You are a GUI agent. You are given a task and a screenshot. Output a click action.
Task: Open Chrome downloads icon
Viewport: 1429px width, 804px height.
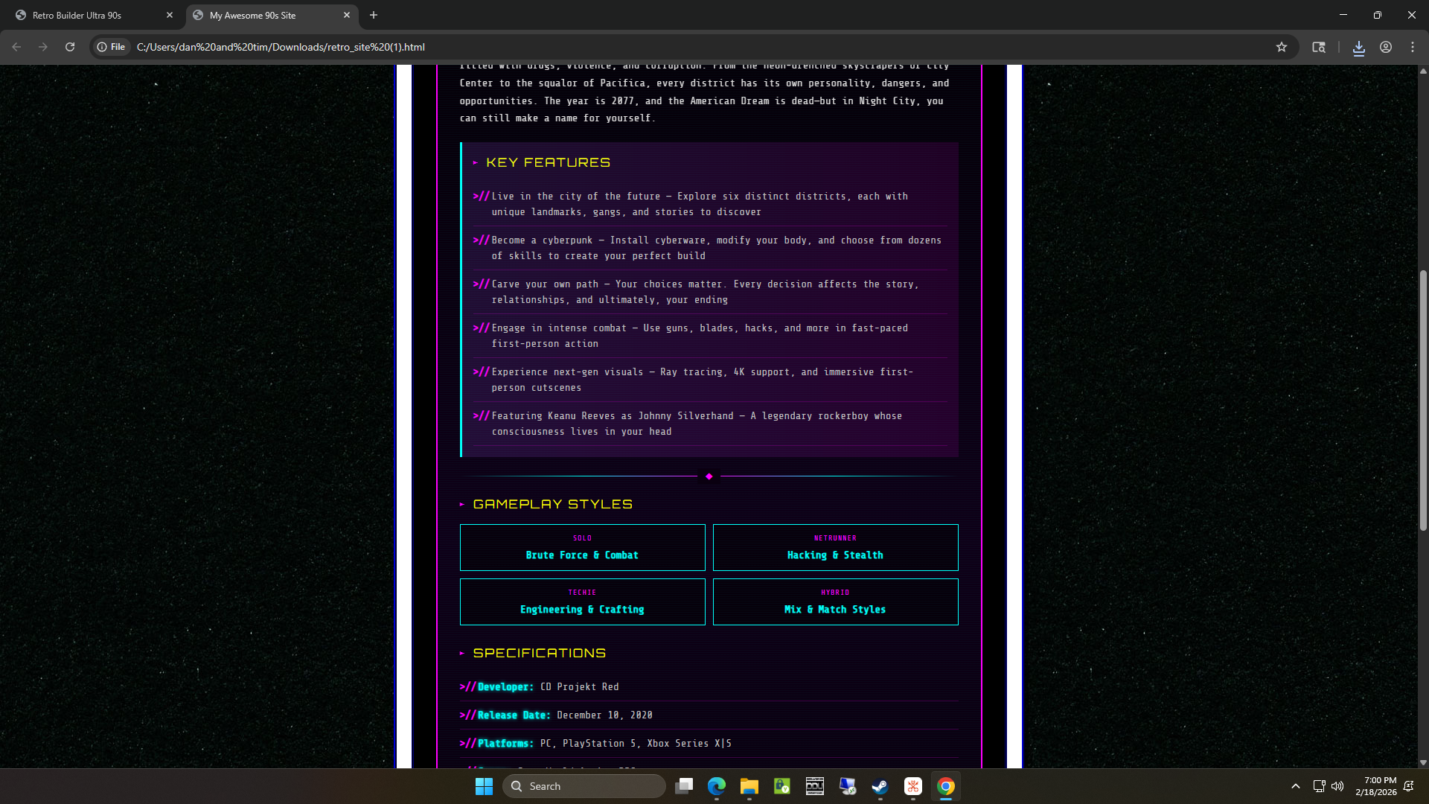pyautogui.click(x=1359, y=47)
